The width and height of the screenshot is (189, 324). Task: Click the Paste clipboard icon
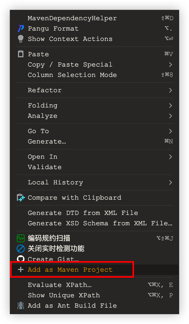(21, 54)
